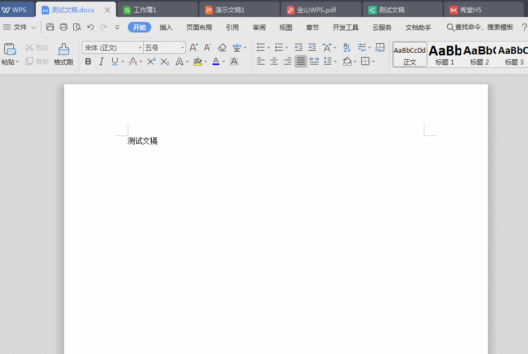Image resolution: width=528 pixels, height=354 pixels.
Task: Click the Copy (复制) button
Action: [x=37, y=61]
